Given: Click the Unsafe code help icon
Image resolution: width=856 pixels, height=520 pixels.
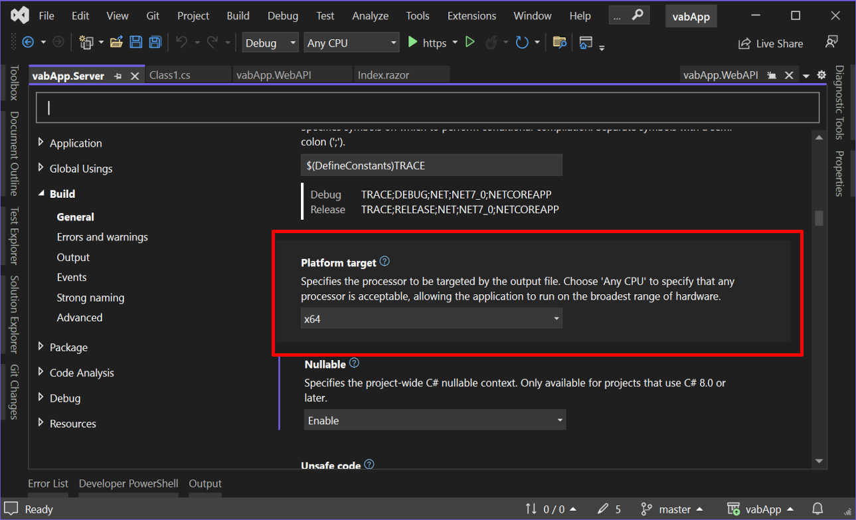Looking at the screenshot, I should [x=369, y=465].
